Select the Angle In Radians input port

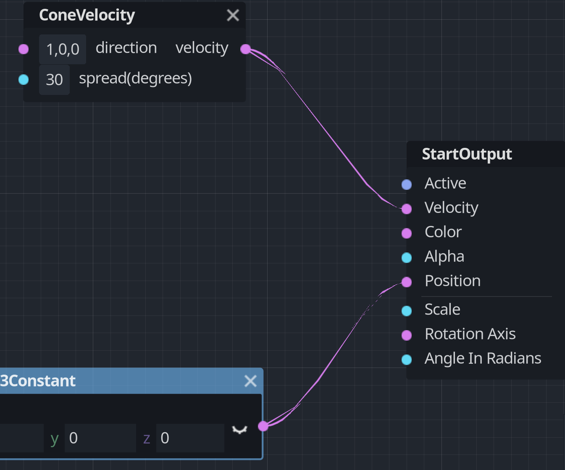(406, 360)
